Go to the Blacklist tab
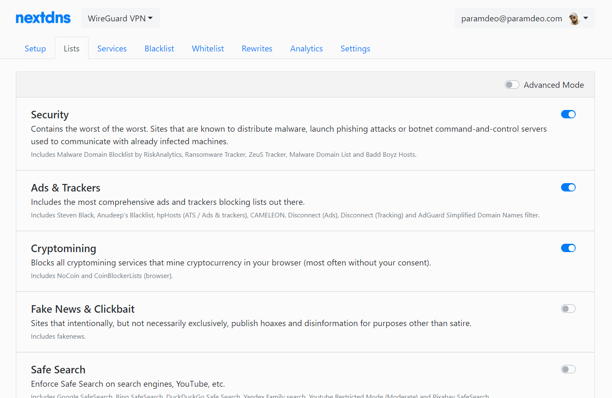 click(x=159, y=48)
